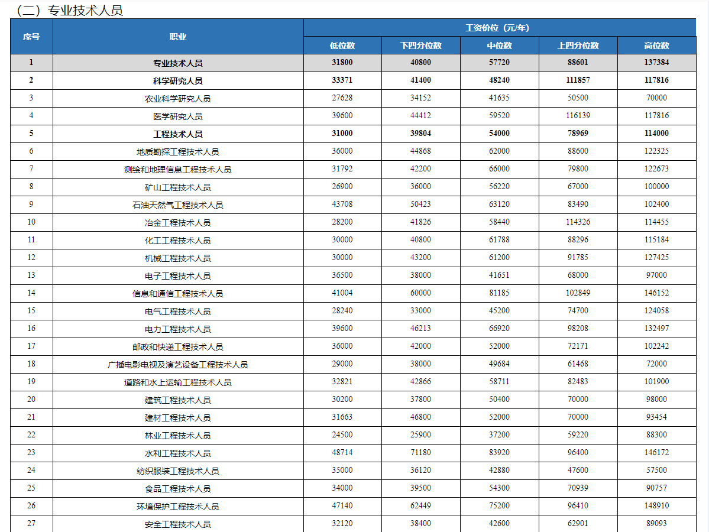Select lower quartile value 25900
Viewport: 709px width, 532px height.
click(420, 434)
